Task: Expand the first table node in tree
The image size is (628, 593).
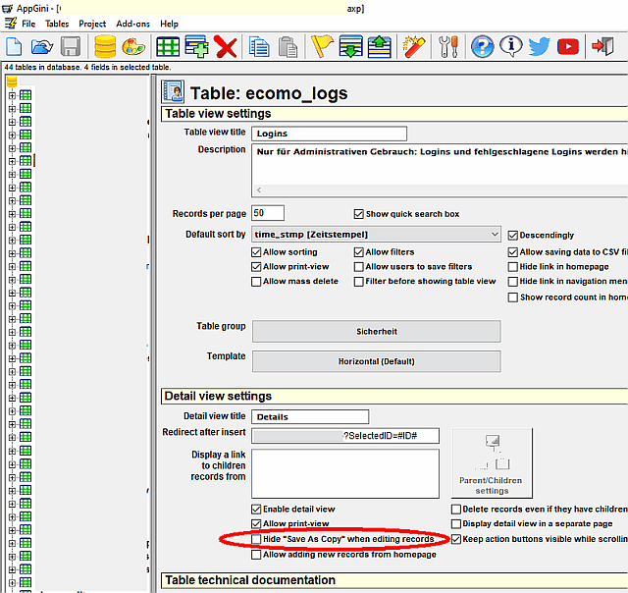Action: click(12, 96)
